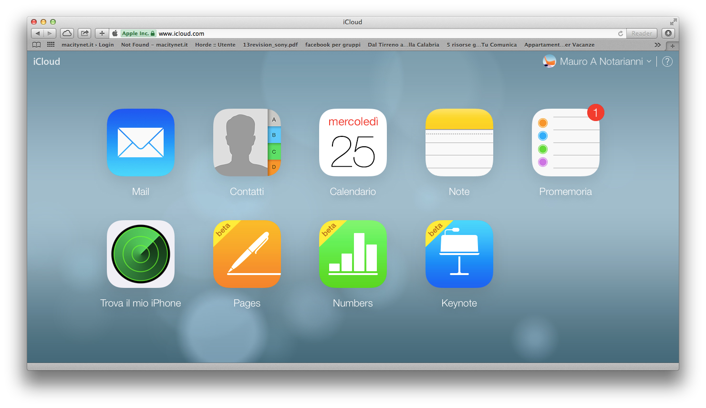Click the Safari forward arrow

(x=50, y=33)
